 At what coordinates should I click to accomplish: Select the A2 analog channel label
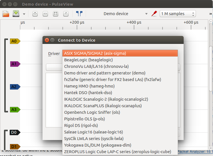(15, 87)
